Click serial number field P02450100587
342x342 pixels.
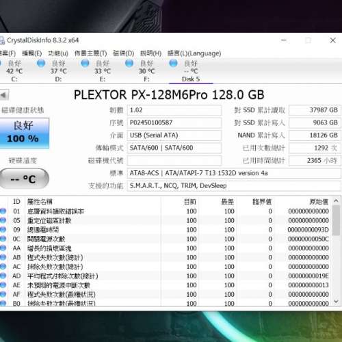(x=174, y=122)
